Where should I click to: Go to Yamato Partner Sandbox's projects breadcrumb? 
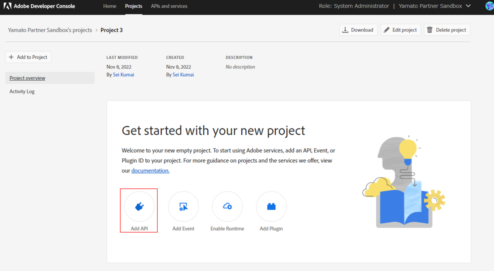50,30
